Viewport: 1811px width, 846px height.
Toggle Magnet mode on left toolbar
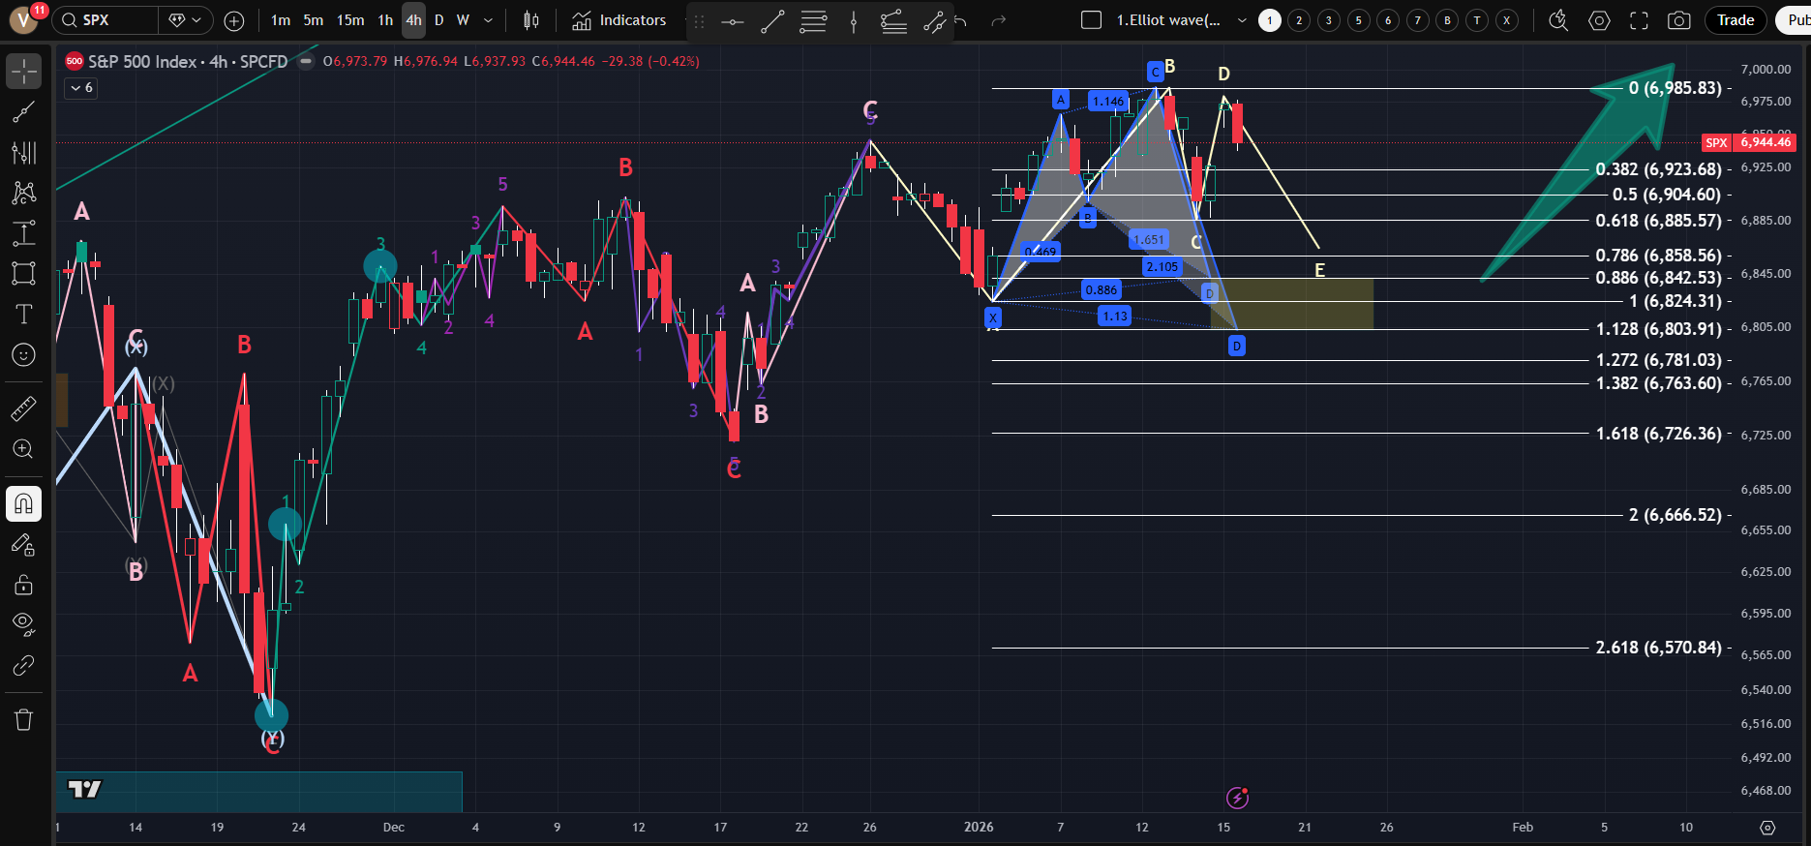tap(23, 503)
